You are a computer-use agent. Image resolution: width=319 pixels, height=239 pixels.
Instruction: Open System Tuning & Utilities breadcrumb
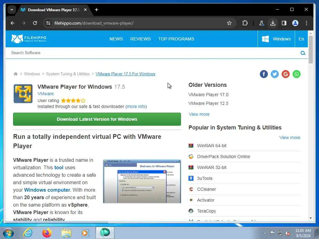pos(68,74)
